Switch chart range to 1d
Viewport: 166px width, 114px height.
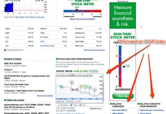[58, 75]
